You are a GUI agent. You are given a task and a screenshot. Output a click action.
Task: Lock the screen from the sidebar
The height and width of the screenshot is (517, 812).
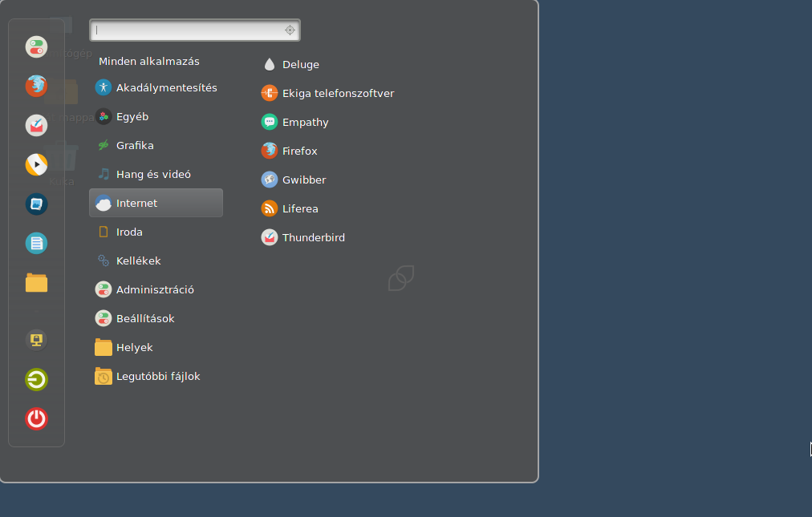coord(36,340)
